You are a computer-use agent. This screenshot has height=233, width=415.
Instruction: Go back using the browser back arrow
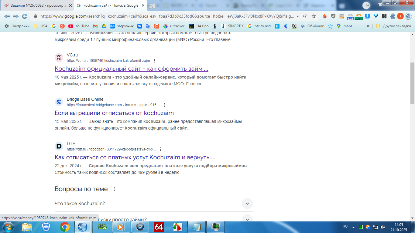coord(7,16)
